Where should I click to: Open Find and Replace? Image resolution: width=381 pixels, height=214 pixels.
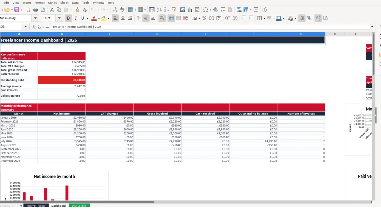click(115, 10)
